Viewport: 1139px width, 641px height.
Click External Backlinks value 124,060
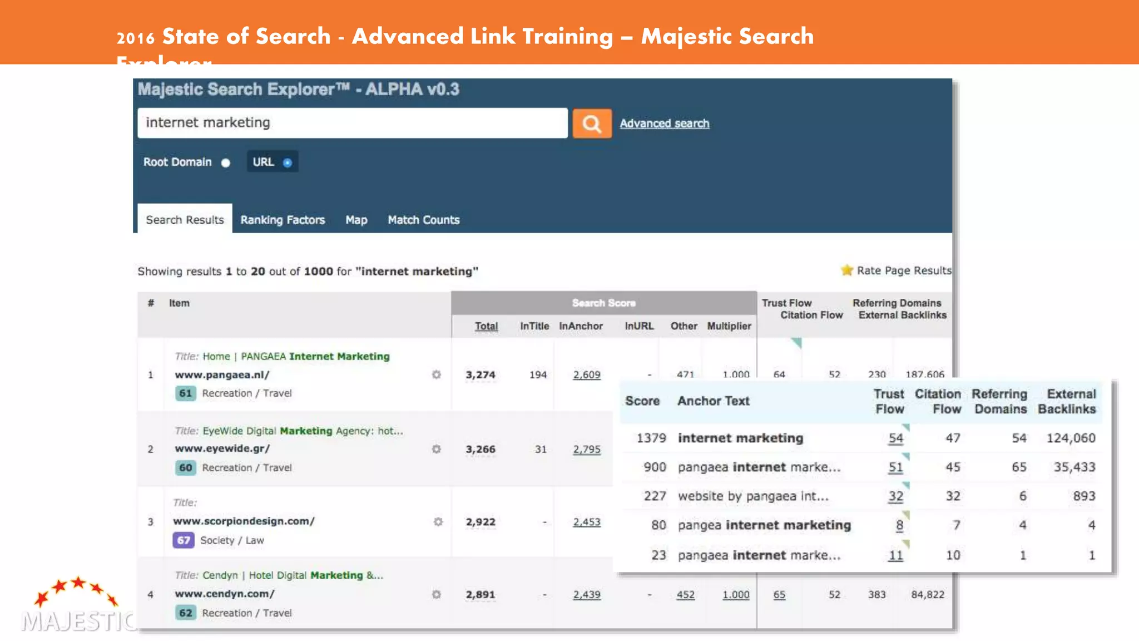coord(1071,438)
